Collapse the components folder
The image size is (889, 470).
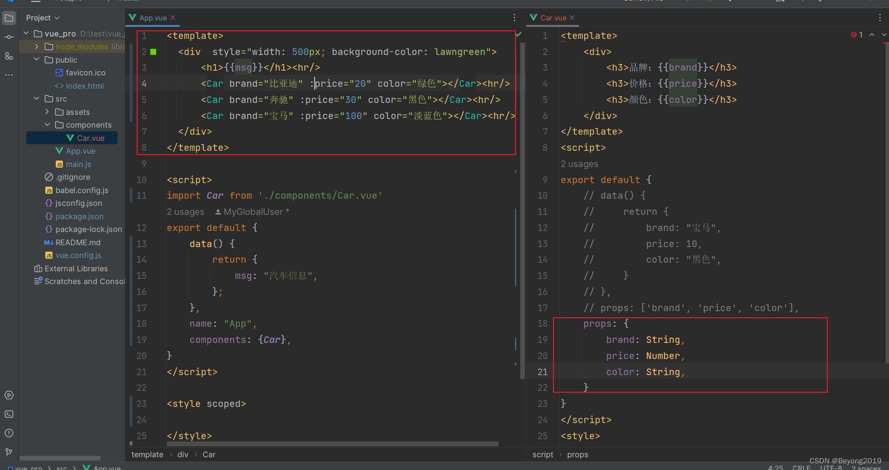click(x=47, y=125)
